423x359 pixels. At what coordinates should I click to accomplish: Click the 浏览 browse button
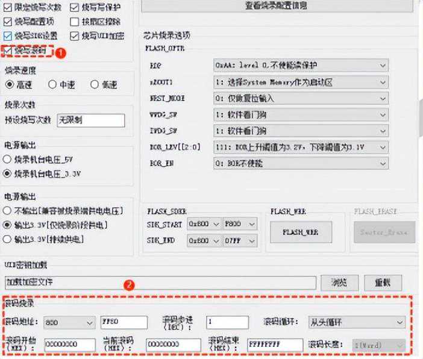[x=339, y=283]
